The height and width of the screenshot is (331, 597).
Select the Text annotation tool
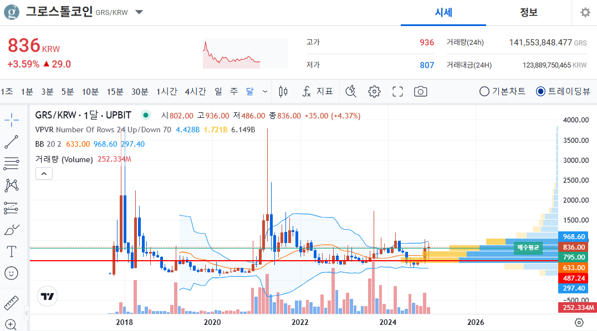coord(12,252)
